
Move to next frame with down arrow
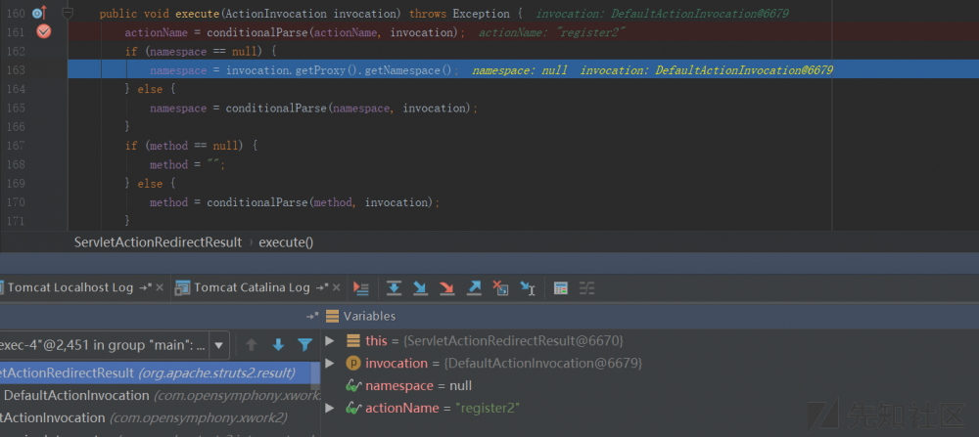tap(278, 345)
